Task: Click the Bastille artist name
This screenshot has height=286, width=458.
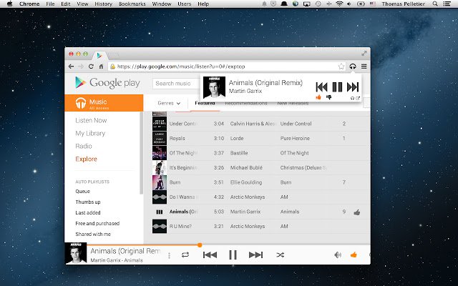Action: pos(239,153)
